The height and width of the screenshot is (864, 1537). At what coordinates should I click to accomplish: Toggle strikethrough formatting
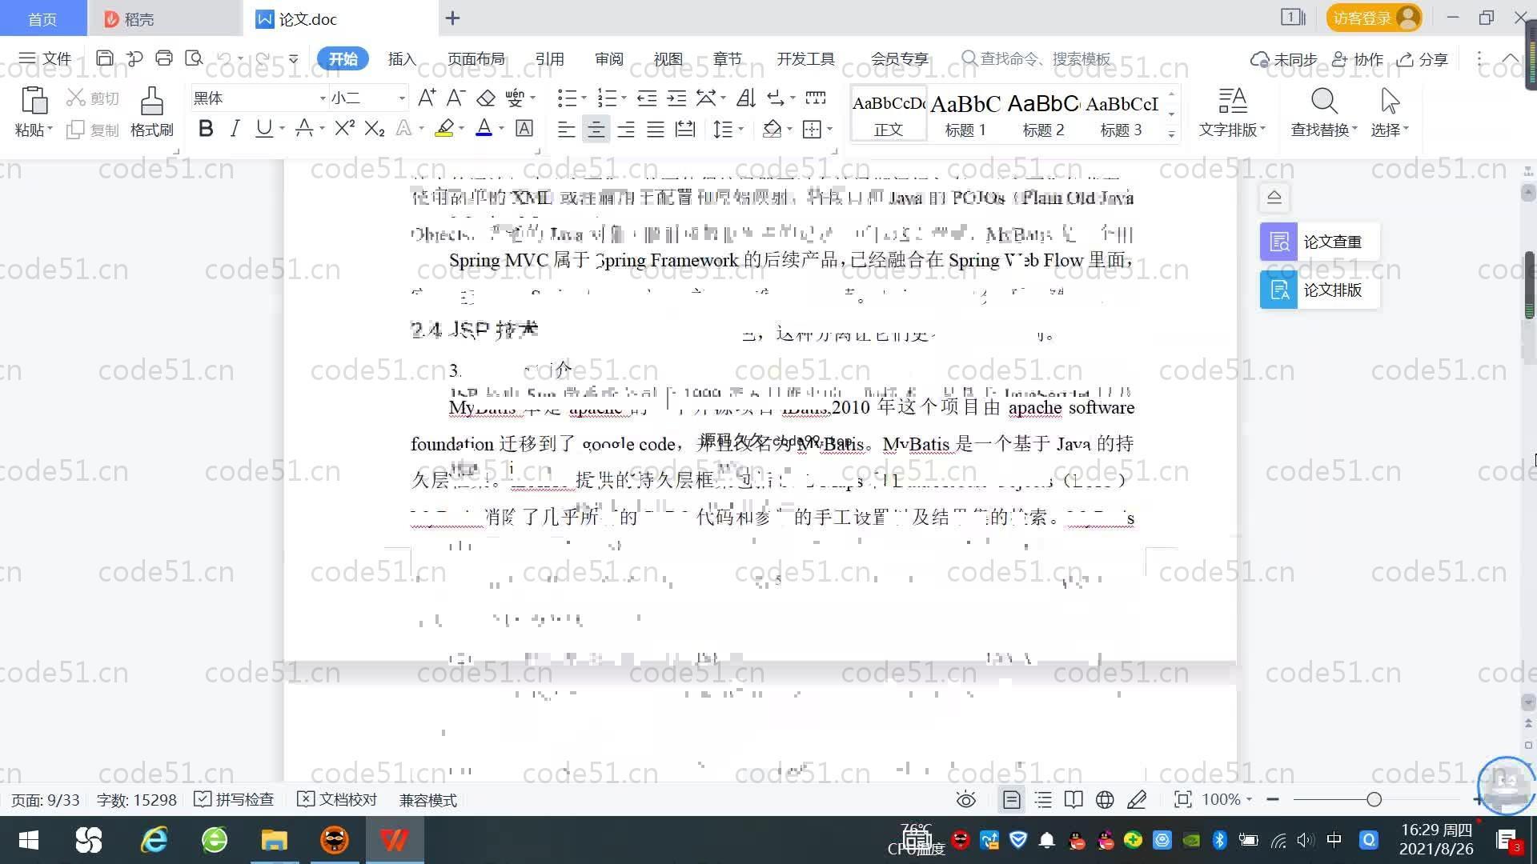[x=303, y=128]
